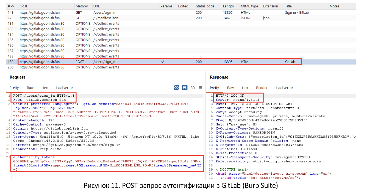Select history row number 187
The width and height of the screenshot is (378, 195).
181,51
